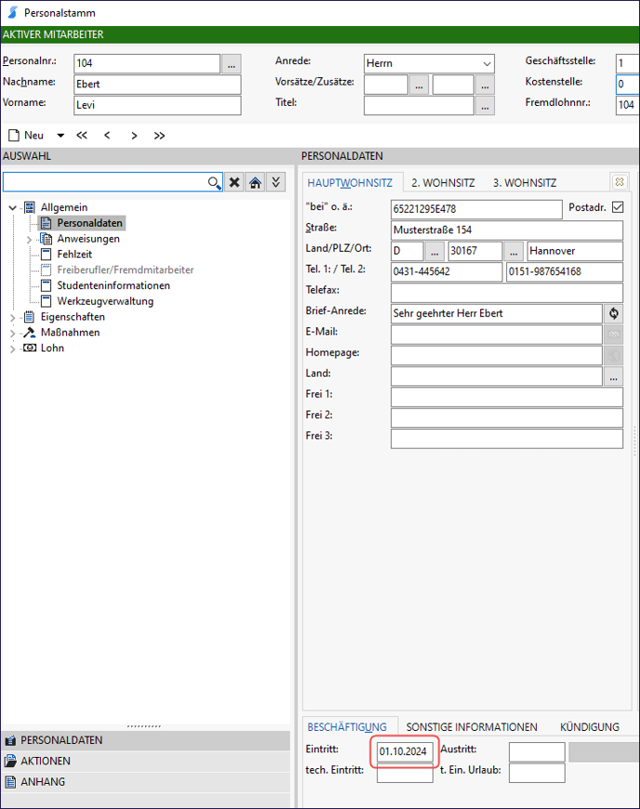Clear the Auswahl search with X button

pyautogui.click(x=234, y=182)
